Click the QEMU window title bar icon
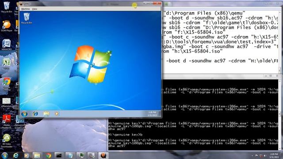The height and width of the screenshot is (159, 283). tap(21, 4)
